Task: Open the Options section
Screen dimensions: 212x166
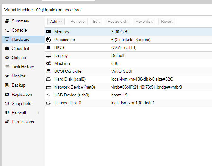Action: pyautogui.click(x=19, y=58)
